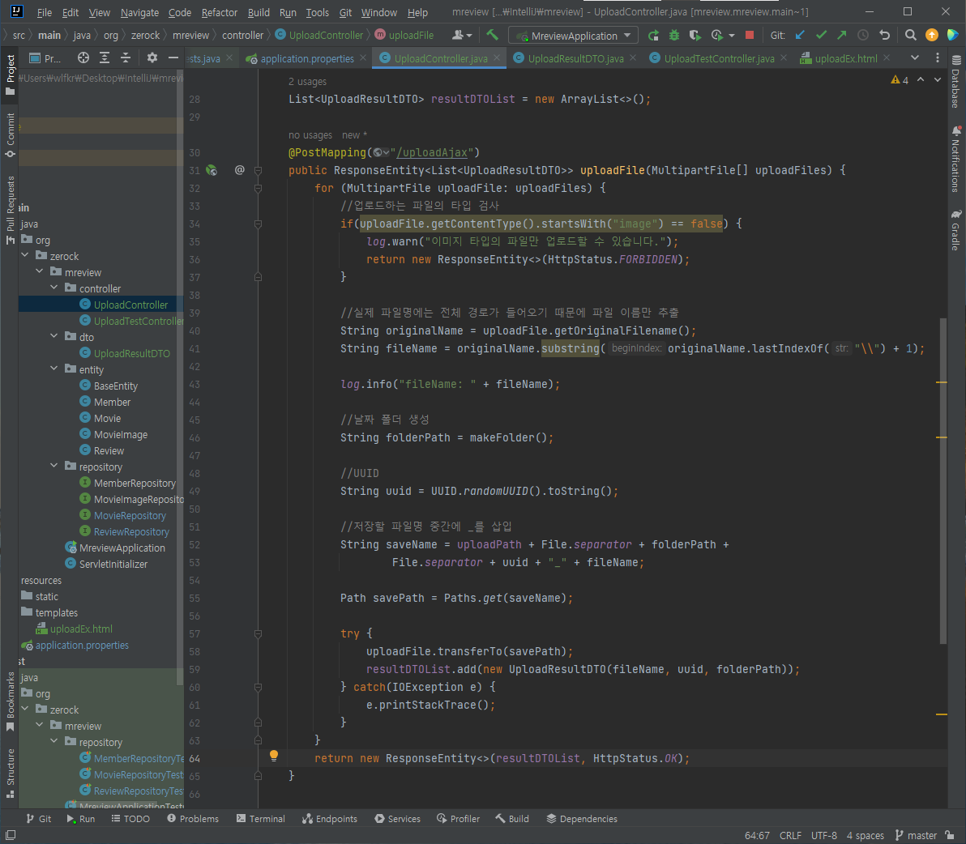Show Git history clock icon

863,35
